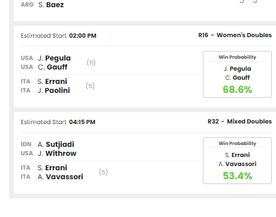Open J. Pegula player profile link
Image resolution: width=276 pixels, height=217 pixels.
click(54, 58)
